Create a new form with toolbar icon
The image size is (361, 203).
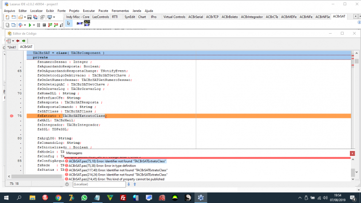tap(13, 17)
